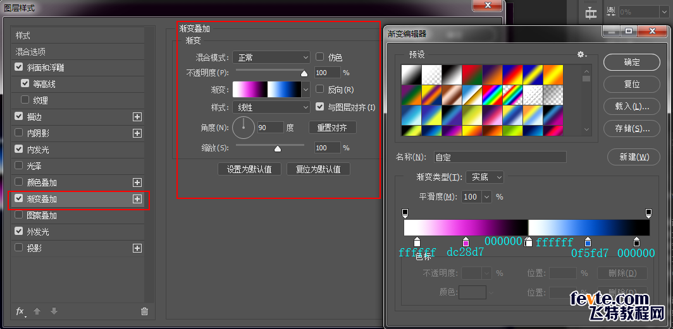Click the 缩放 slider handle
This screenshot has height=329, width=673.
point(277,148)
